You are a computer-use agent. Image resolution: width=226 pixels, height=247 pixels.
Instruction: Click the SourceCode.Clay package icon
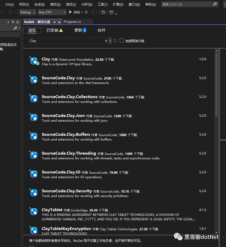33,80
